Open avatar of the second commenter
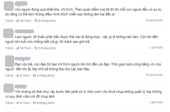The image size is (170, 112). (x=9, y=33)
